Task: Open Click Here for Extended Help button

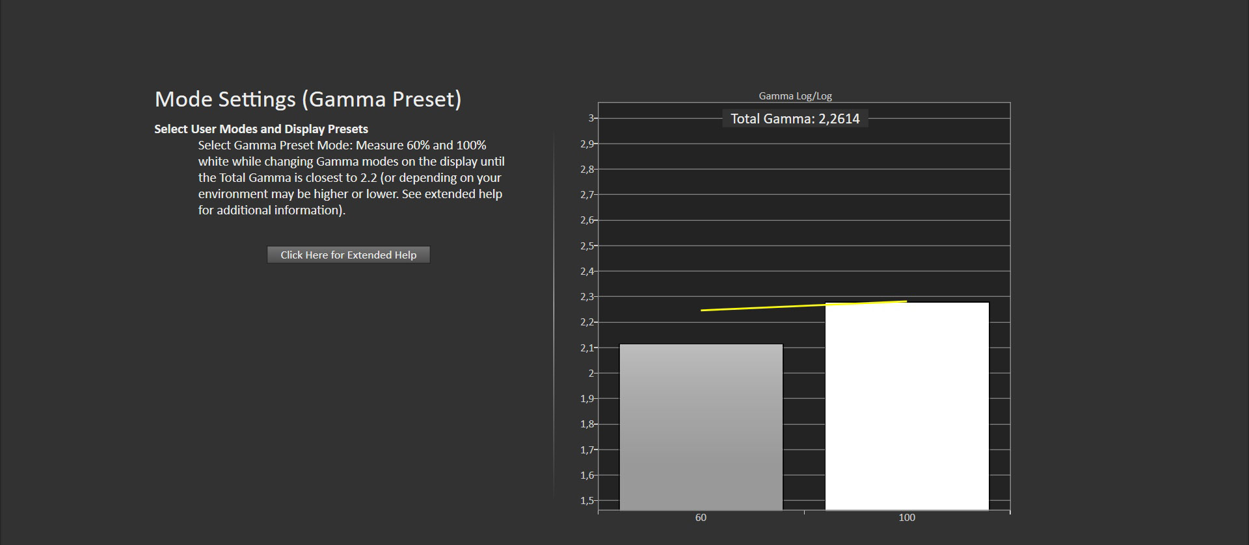Action: [349, 255]
